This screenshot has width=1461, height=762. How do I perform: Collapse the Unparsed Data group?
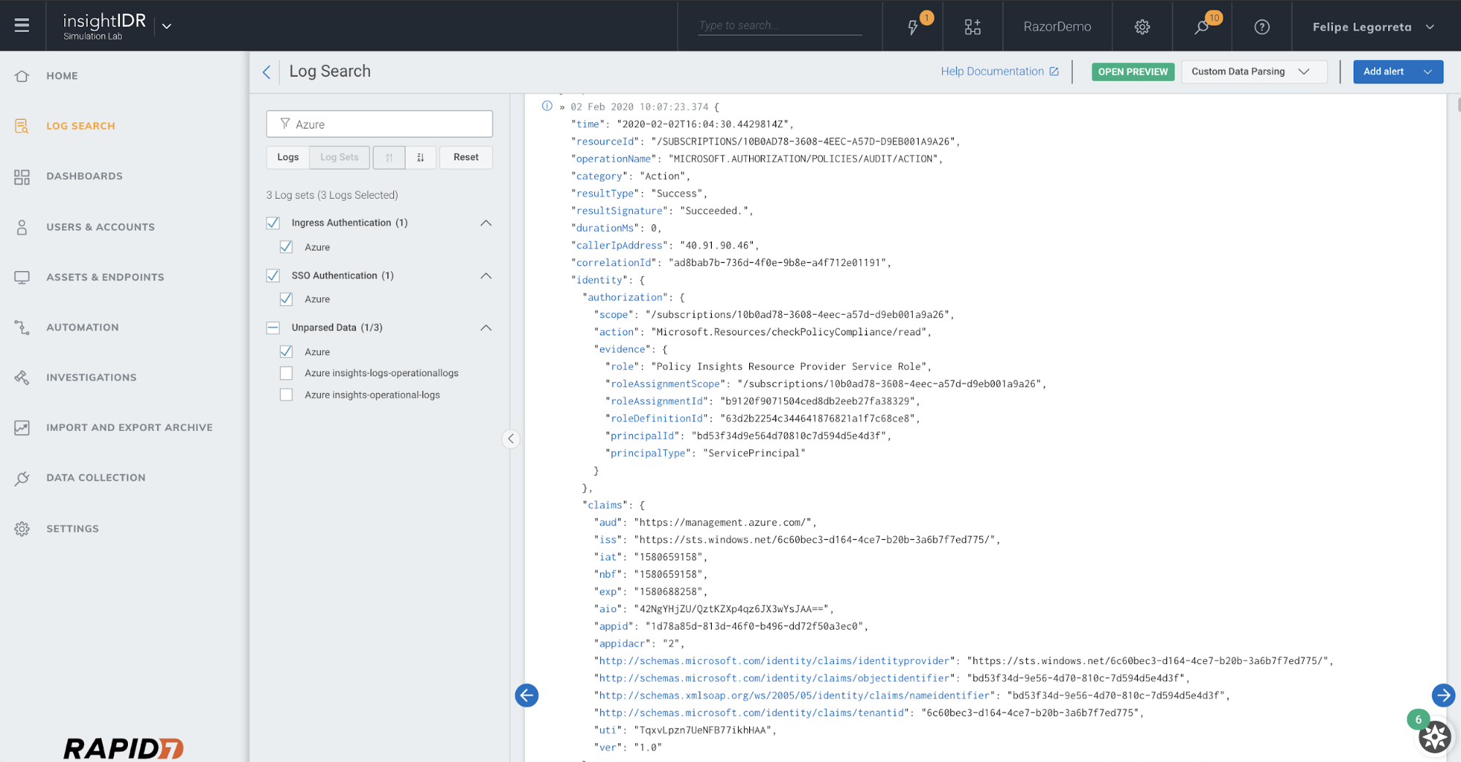(486, 327)
